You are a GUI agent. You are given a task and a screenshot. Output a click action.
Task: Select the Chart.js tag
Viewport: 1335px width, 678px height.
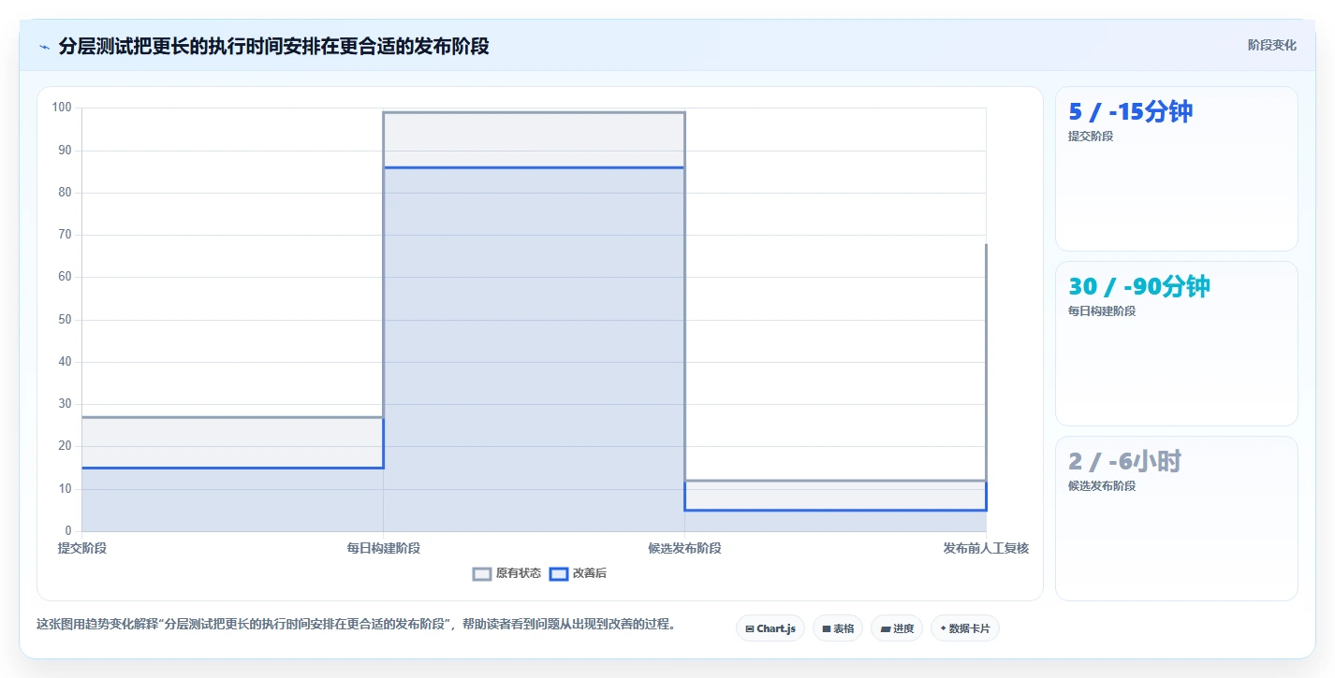point(770,628)
